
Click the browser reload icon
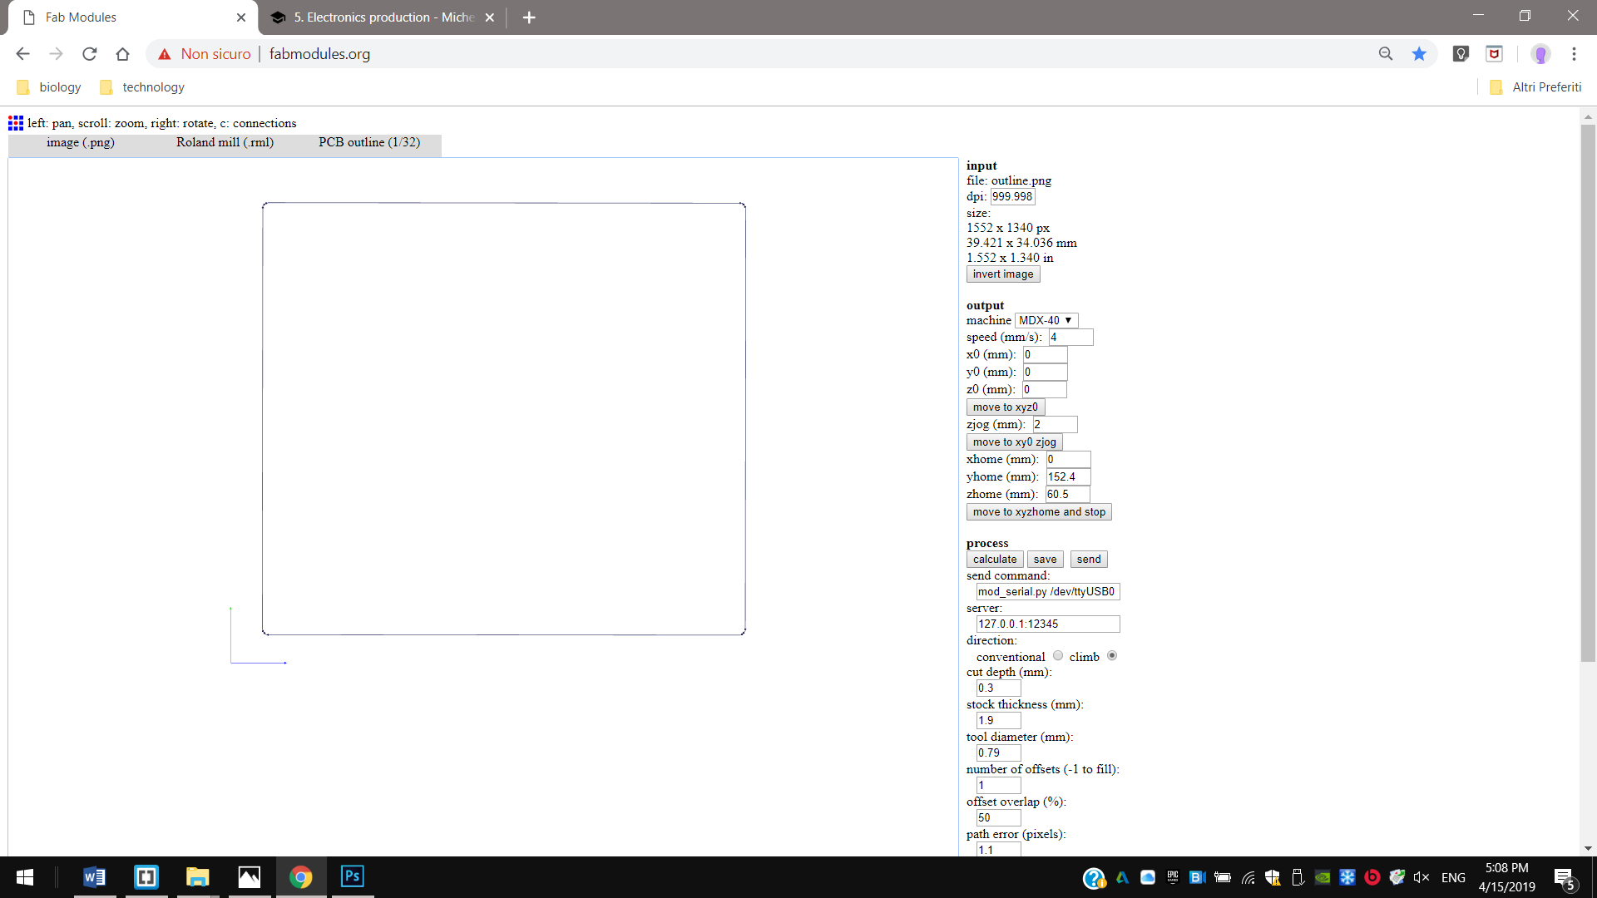pos(90,54)
